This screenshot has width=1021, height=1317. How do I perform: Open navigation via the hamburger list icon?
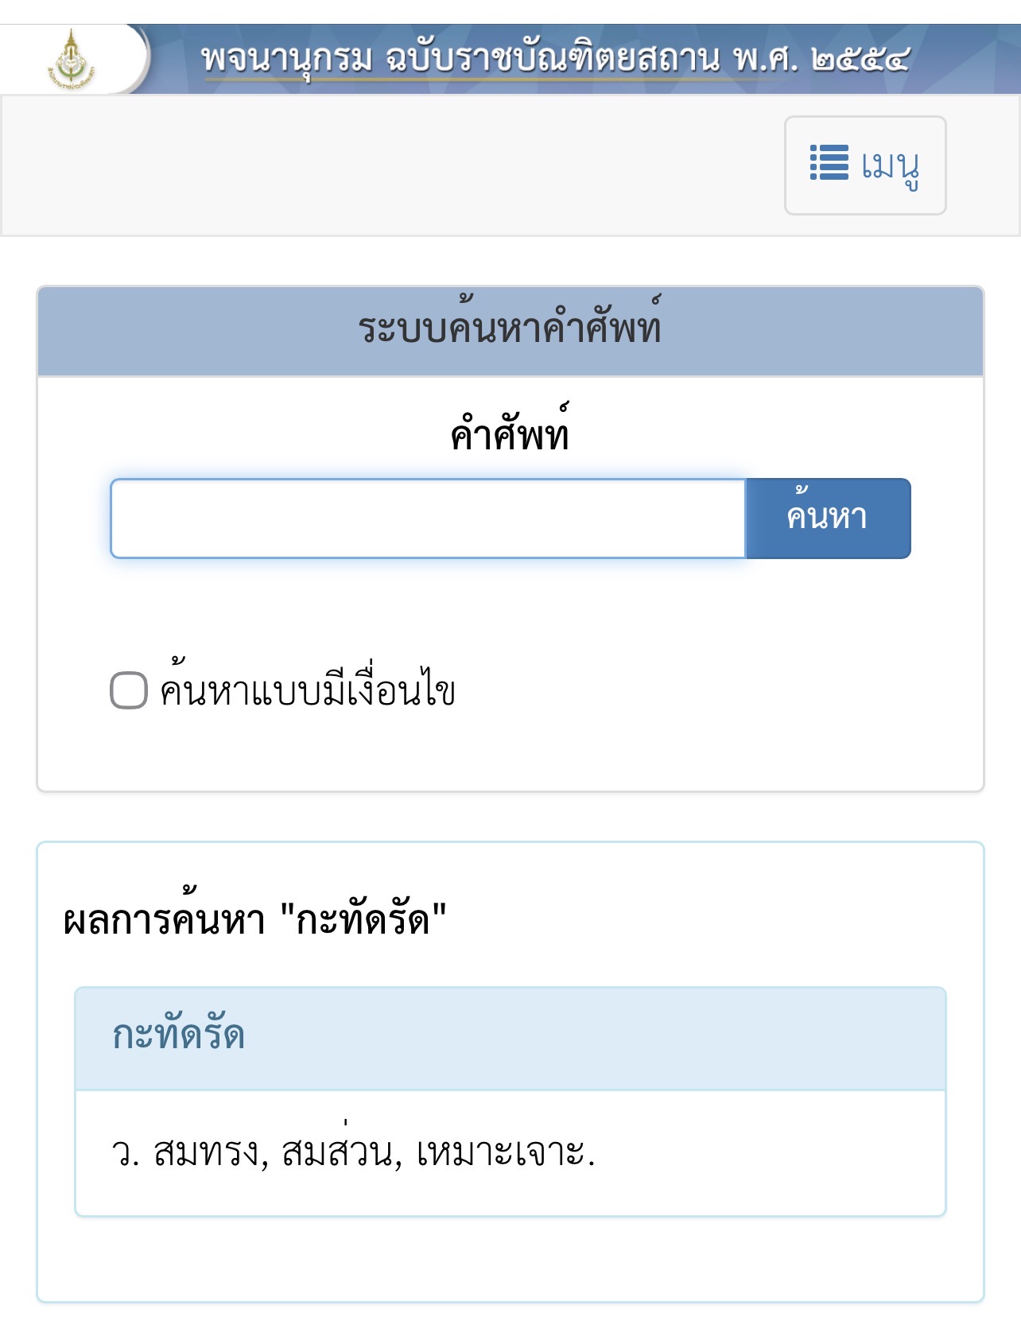(x=827, y=163)
